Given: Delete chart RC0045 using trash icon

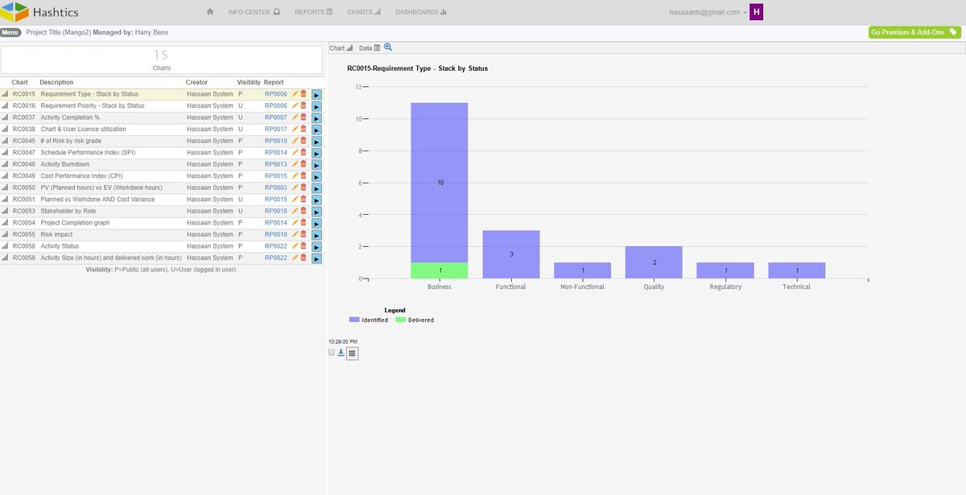Looking at the screenshot, I should (303, 141).
